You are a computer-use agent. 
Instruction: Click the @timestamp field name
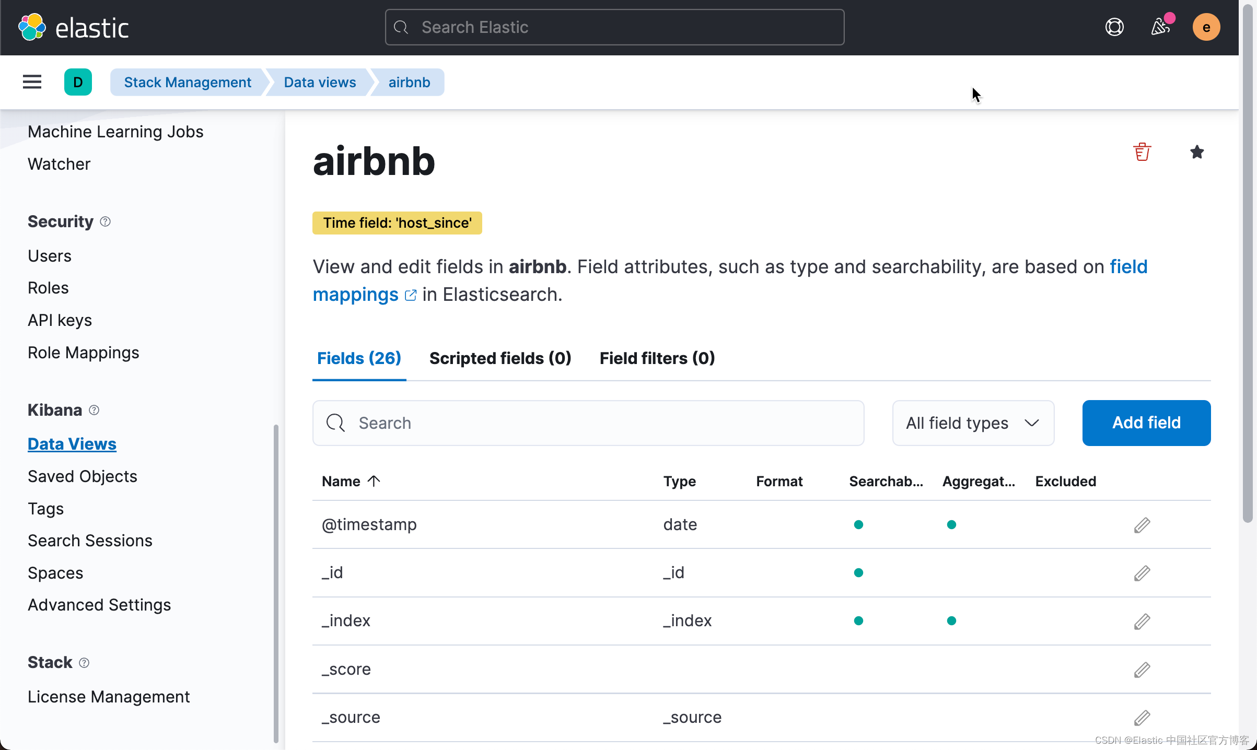pos(369,524)
